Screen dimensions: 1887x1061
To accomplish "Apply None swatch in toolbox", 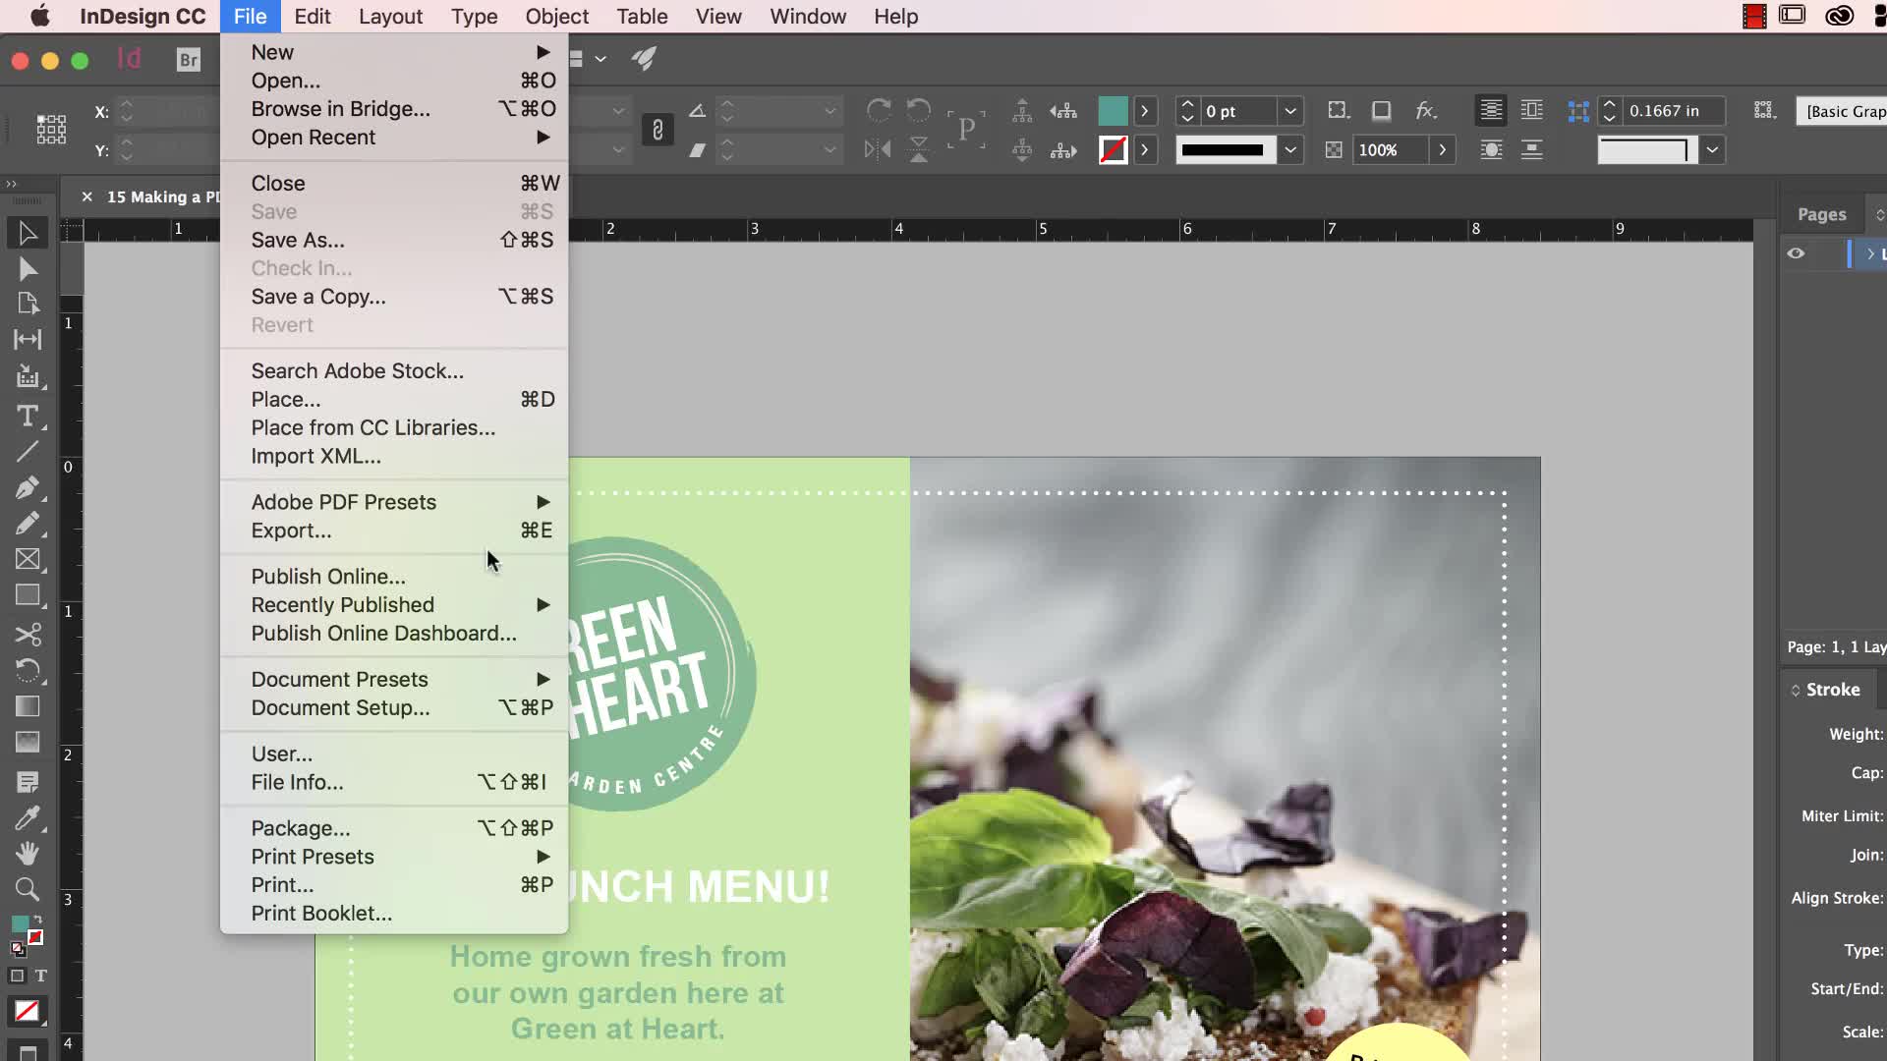I will tap(27, 1011).
